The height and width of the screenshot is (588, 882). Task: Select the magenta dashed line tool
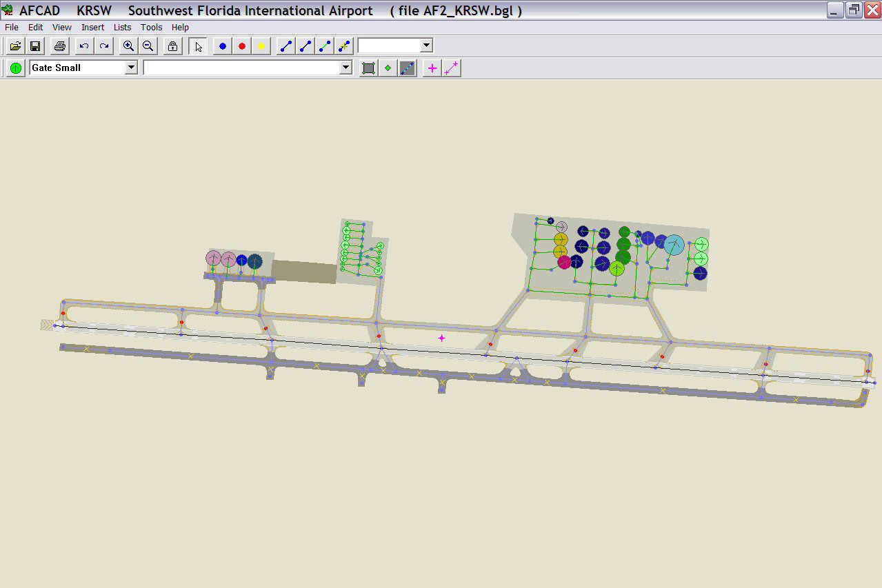tap(452, 68)
